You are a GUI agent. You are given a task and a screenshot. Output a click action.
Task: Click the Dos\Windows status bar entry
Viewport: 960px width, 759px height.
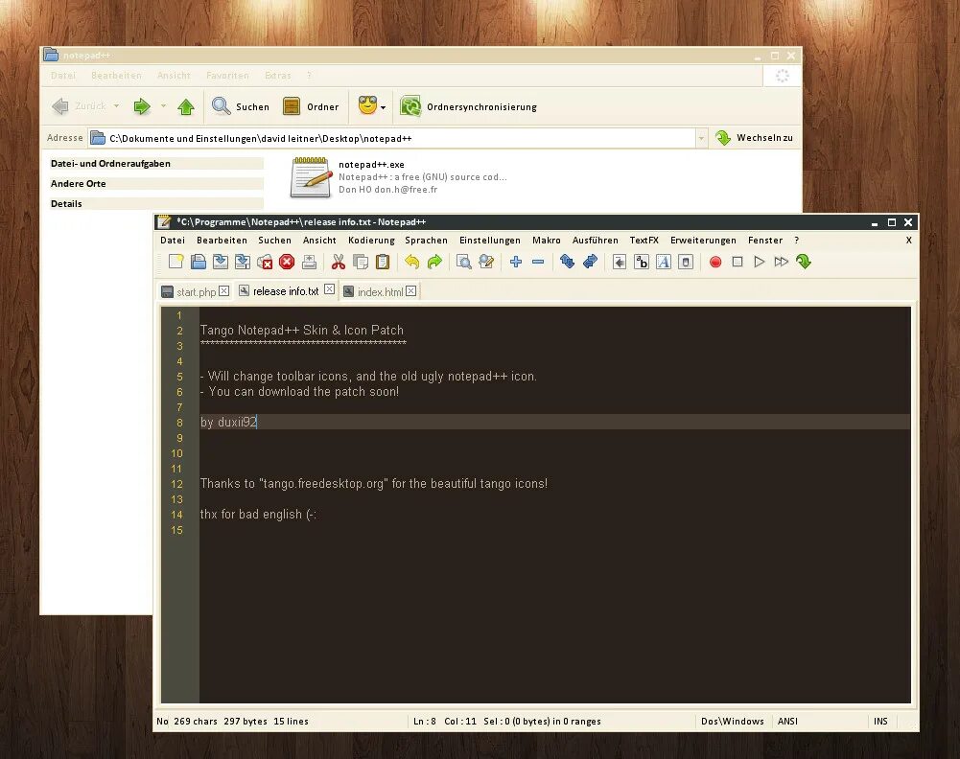(733, 722)
